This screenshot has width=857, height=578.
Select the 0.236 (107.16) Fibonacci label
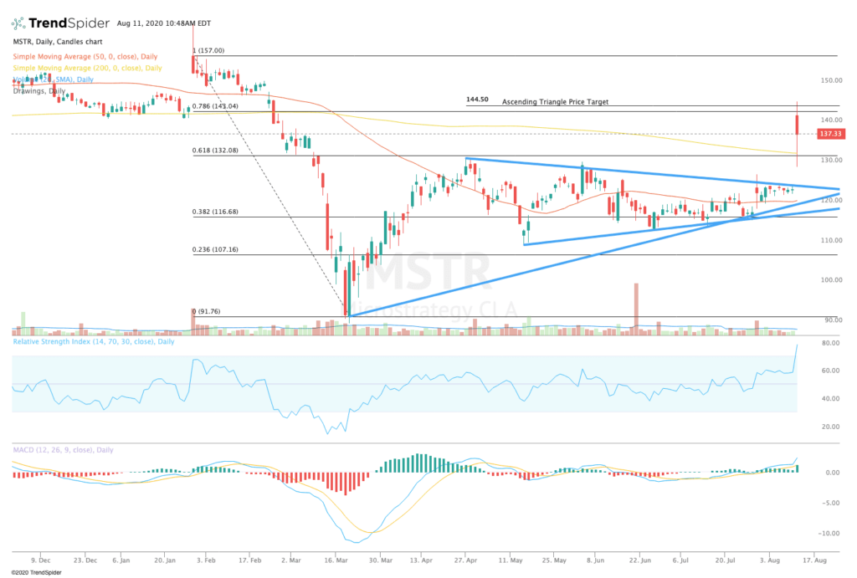[215, 249]
